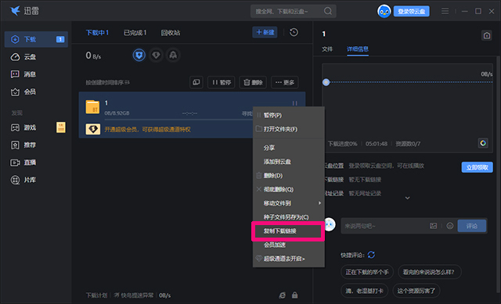Open download history clock icon

tap(294, 32)
